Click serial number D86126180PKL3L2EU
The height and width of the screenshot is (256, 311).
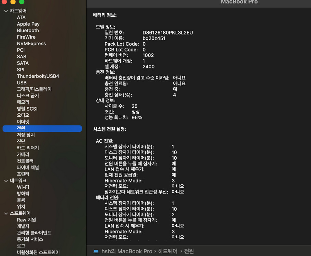(167, 33)
